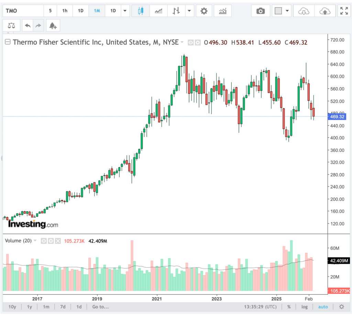352x315 pixels.
Task: Toggle the auto scale option
Action: pos(323,307)
